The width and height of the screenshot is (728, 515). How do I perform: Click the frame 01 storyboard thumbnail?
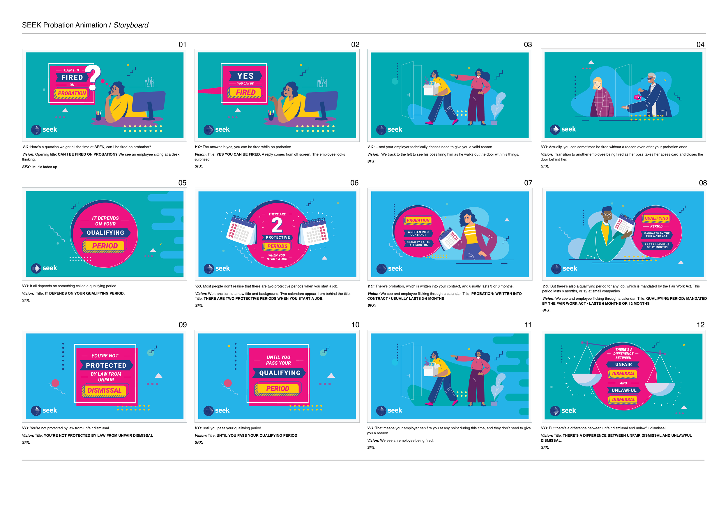pyautogui.click(x=104, y=95)
